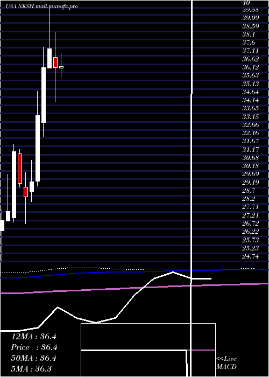Click the 33.15 price axis label
269x377 pixels.
[250, 117]
